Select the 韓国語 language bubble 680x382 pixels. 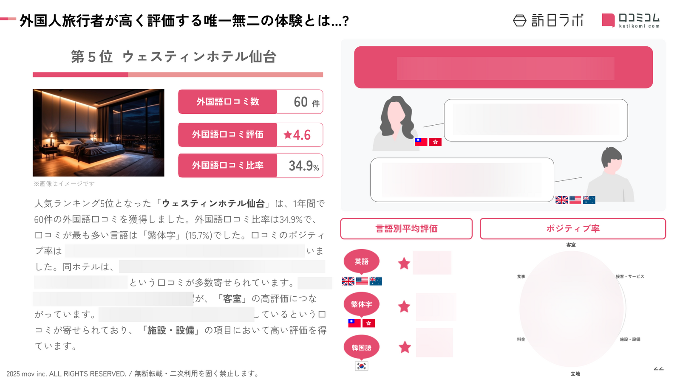pos(361,348)
